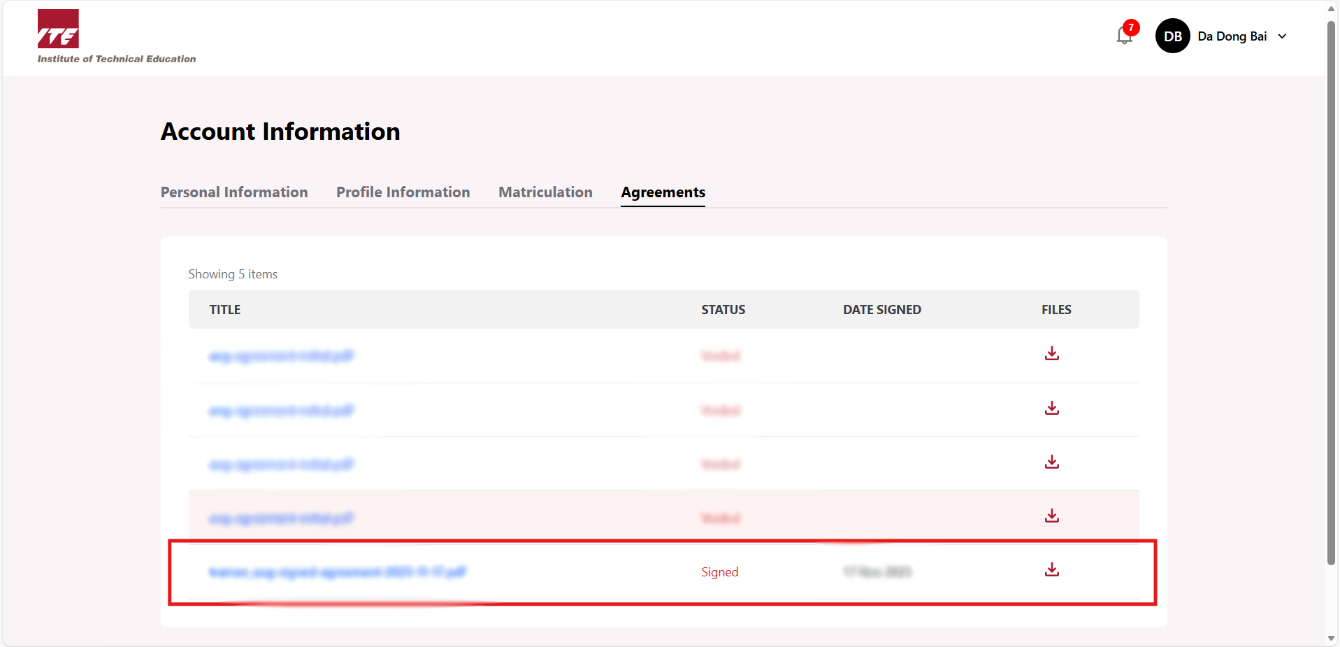Image resolution: width=1340 pixels, height=647 pixels.
Task: Click the scrollbar up arrow
Action: tap(1332, 9)
